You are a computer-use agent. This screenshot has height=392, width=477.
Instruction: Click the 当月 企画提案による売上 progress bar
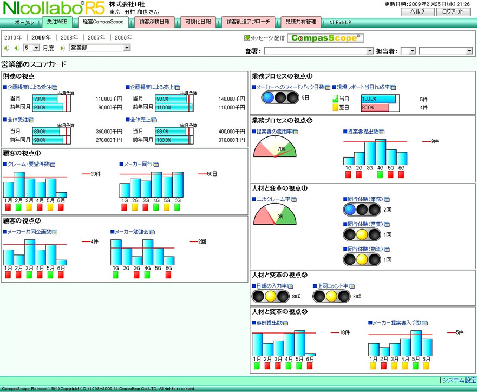174,99
